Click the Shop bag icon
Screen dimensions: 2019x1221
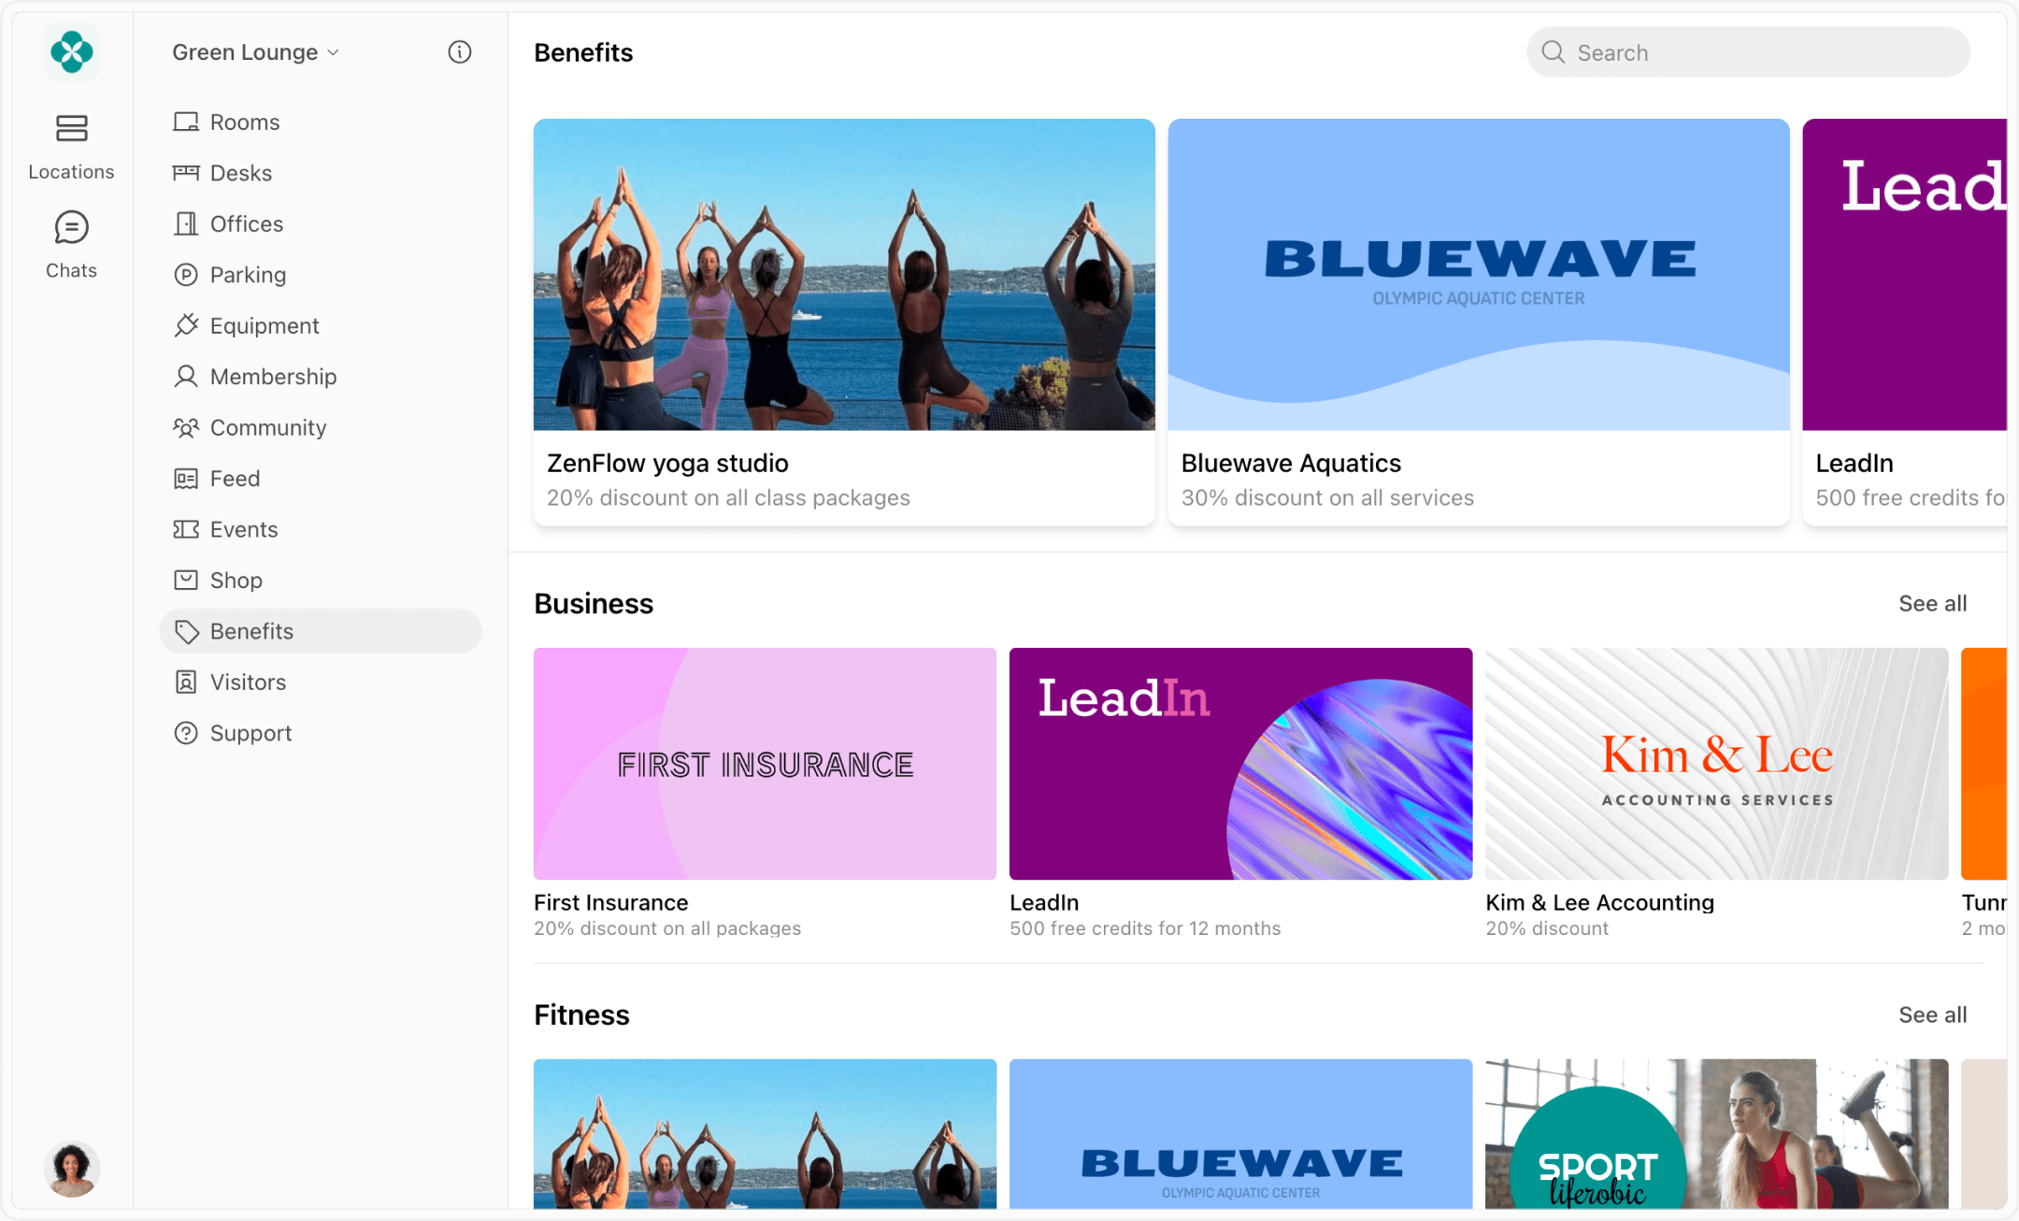click(186, 580)
